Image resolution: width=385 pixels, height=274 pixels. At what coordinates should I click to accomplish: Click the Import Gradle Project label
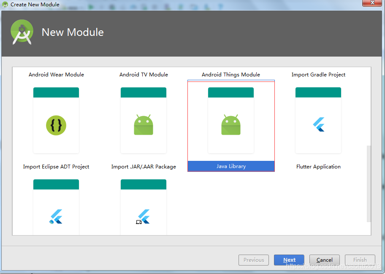[318, 75]
